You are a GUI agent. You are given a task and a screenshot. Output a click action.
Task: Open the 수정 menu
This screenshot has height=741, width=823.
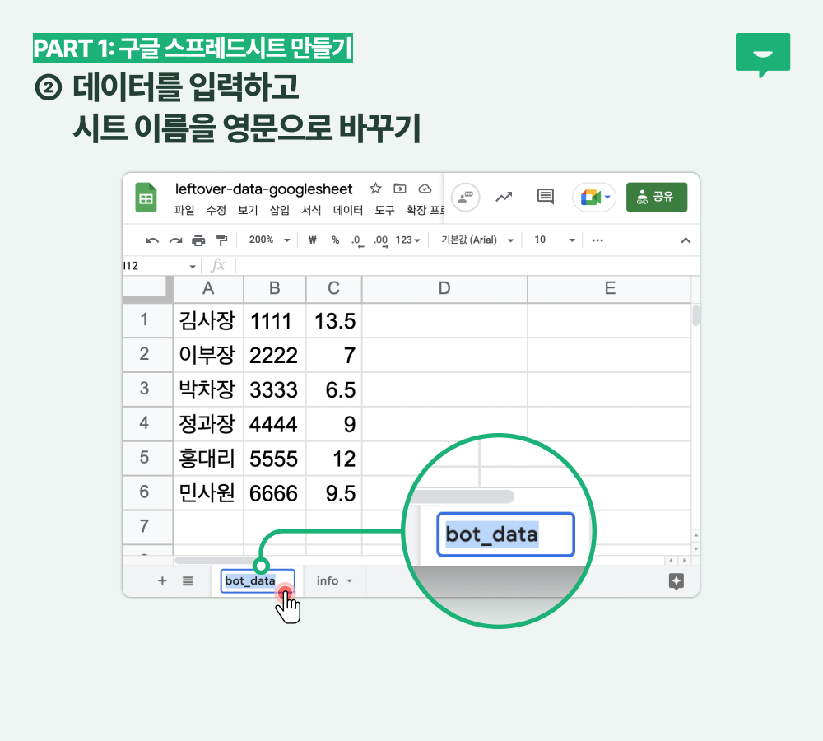tap(216, 210)
